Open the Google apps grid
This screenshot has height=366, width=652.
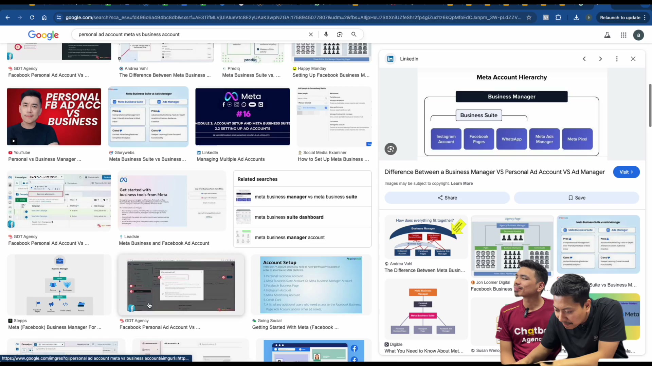pos(623,35)
